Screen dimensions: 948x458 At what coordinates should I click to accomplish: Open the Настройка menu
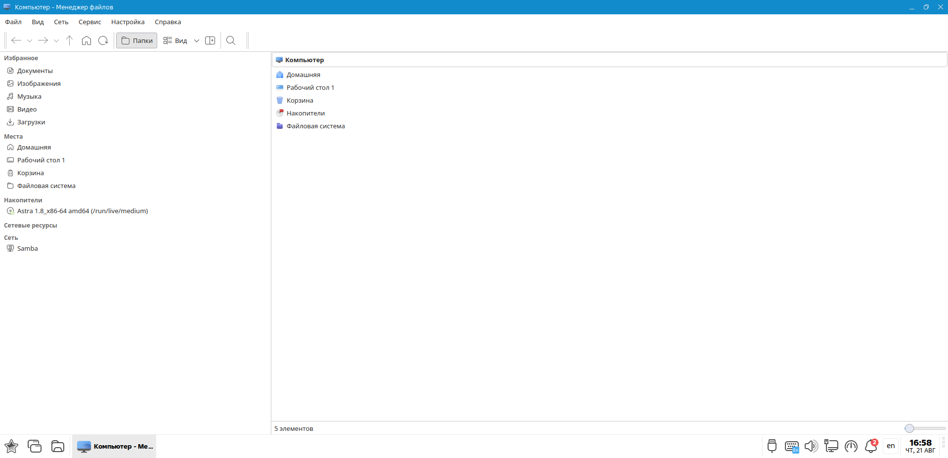click(128, 22)
